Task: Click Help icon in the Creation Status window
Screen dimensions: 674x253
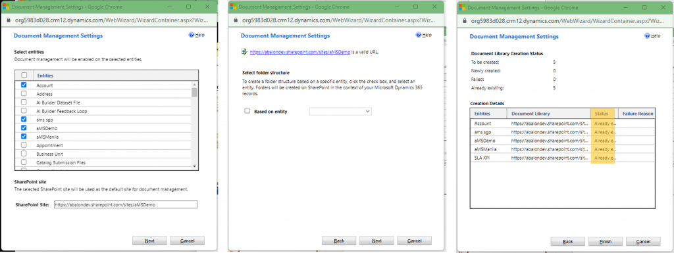Action: 648,36
